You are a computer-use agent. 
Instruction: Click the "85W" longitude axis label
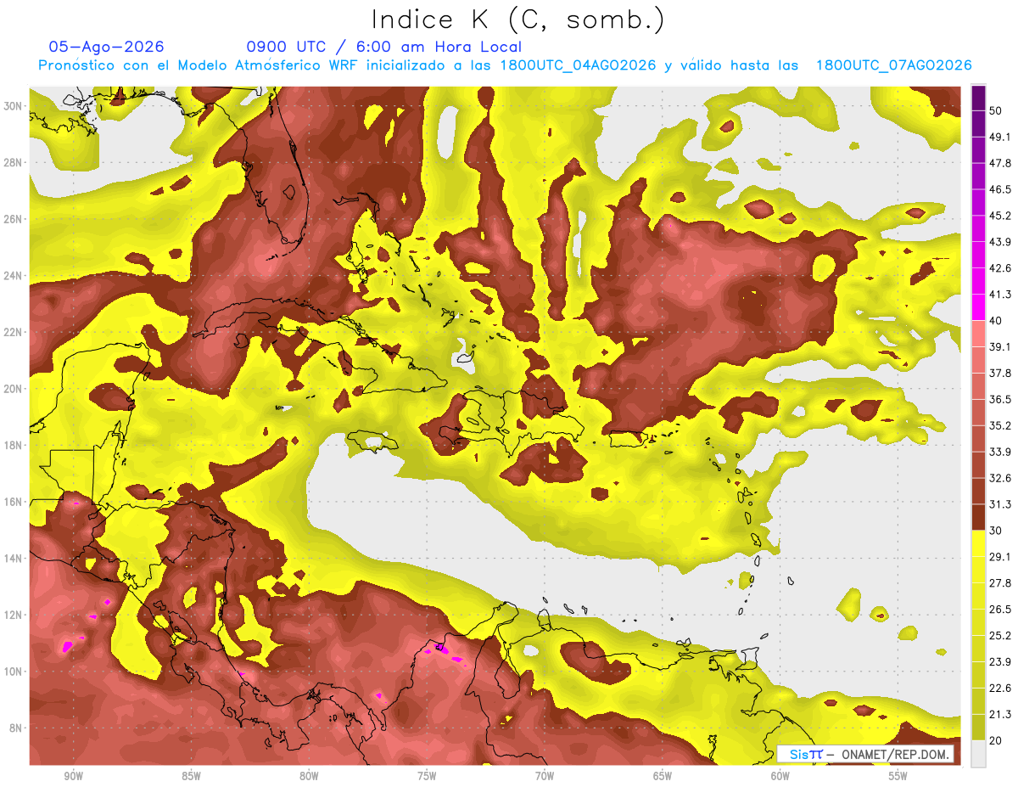[191, 776]
